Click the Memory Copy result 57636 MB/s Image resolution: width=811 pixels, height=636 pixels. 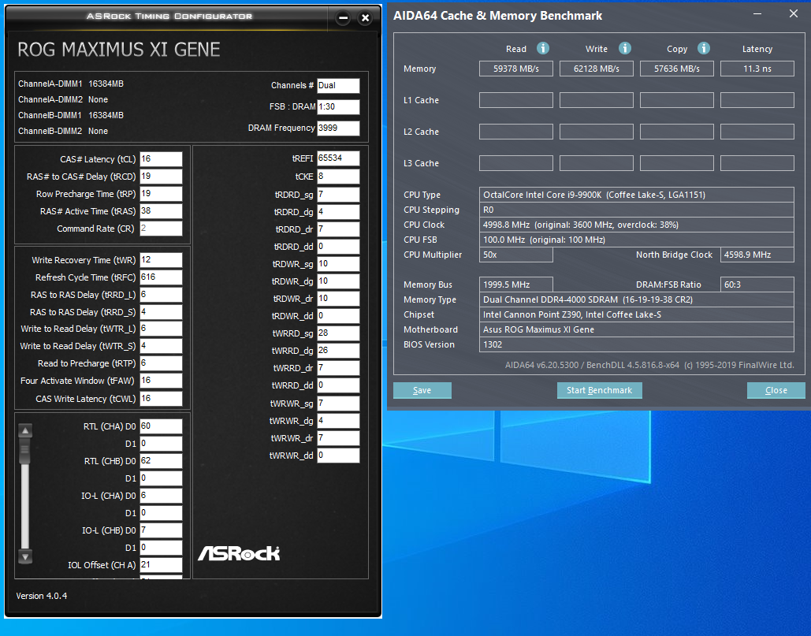[x=676, y=69]
